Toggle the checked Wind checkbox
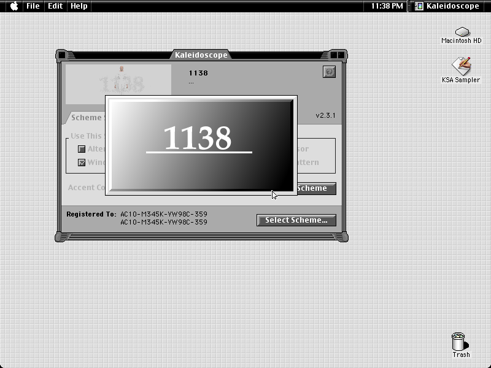Screen dimensions: 491x368 pos(82,163)
